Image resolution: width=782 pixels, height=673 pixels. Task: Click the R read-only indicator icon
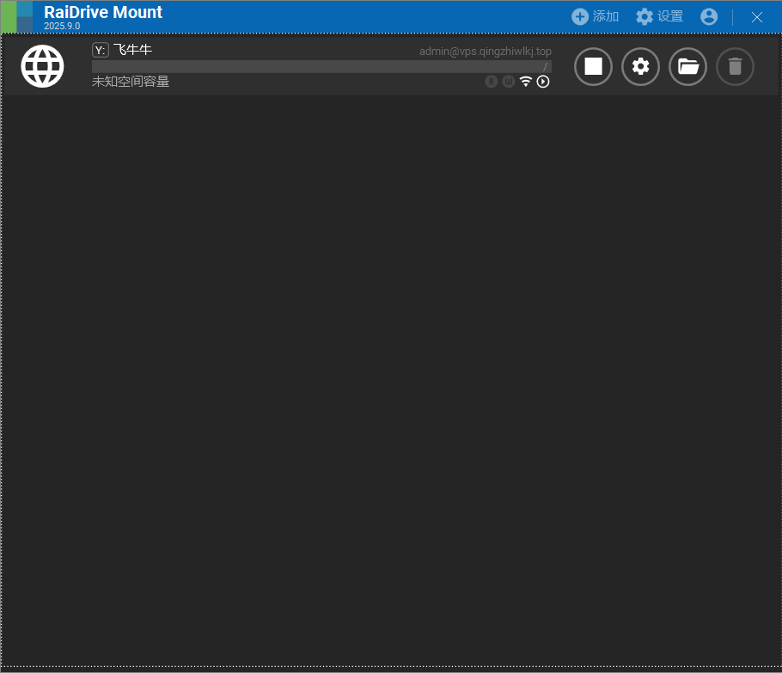point(492,82)
